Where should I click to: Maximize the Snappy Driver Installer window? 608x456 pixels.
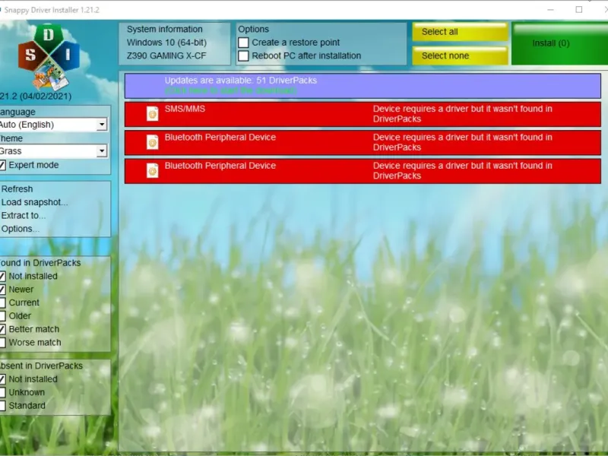pos(579,10)
